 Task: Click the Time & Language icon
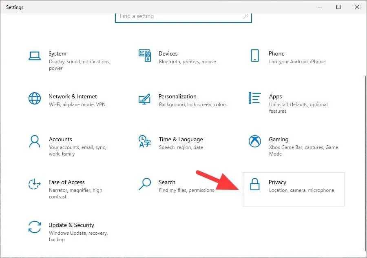145,141
